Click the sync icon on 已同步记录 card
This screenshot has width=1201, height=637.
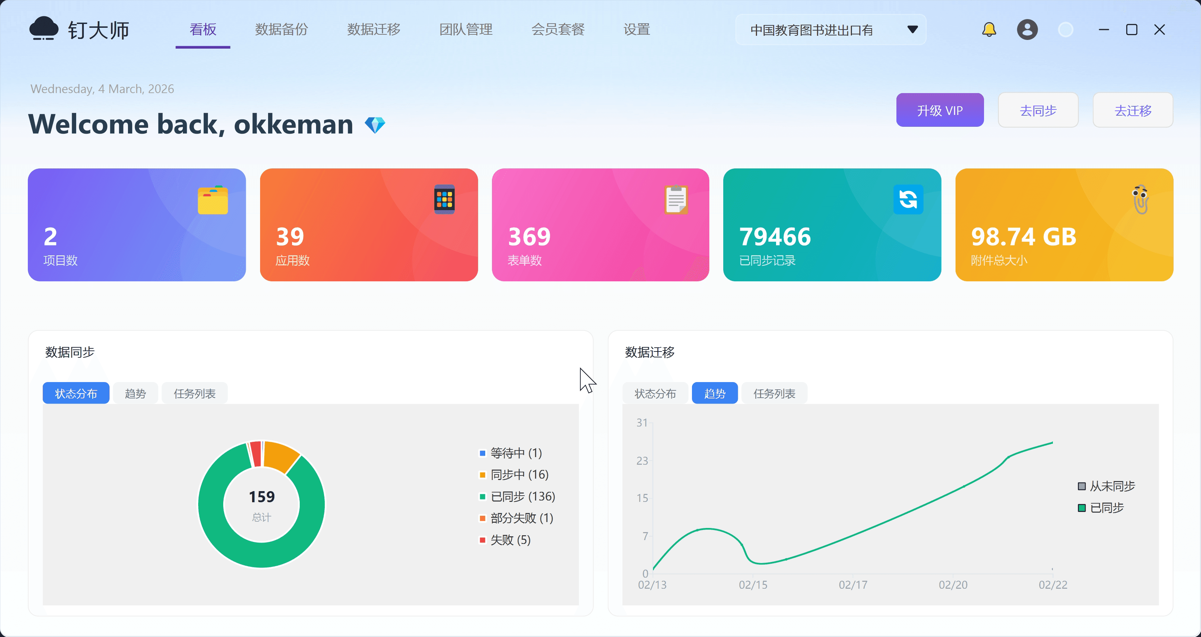coord(908,199)
